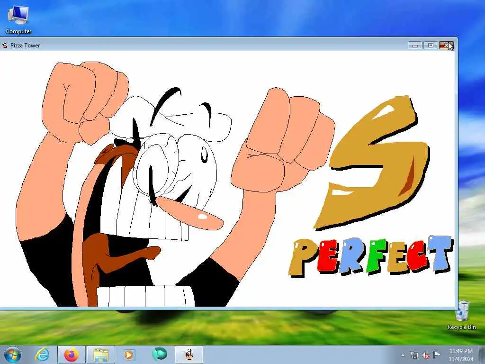
Task: Minimize the Pizza Tower window
Action: click(x=415, y=45)
